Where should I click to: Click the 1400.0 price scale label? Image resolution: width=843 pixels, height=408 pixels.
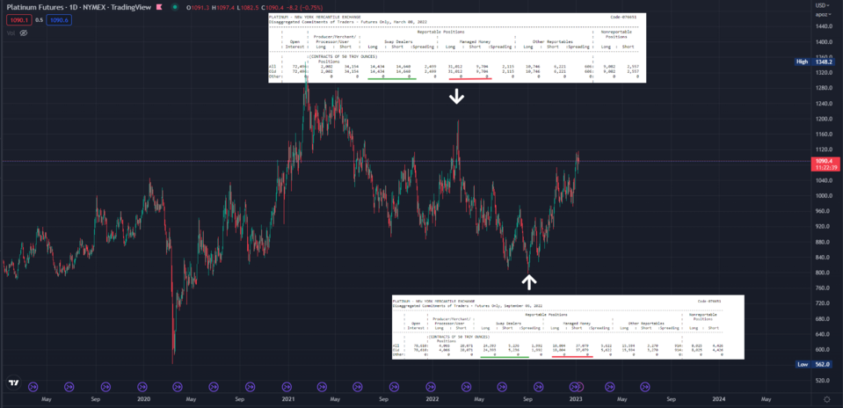click(823, 41)
